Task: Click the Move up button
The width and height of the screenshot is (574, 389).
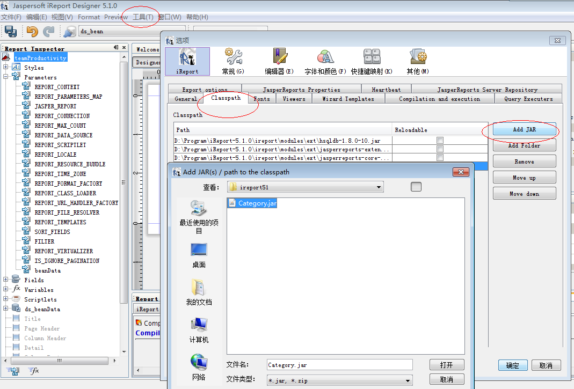Action: point(524,178)
